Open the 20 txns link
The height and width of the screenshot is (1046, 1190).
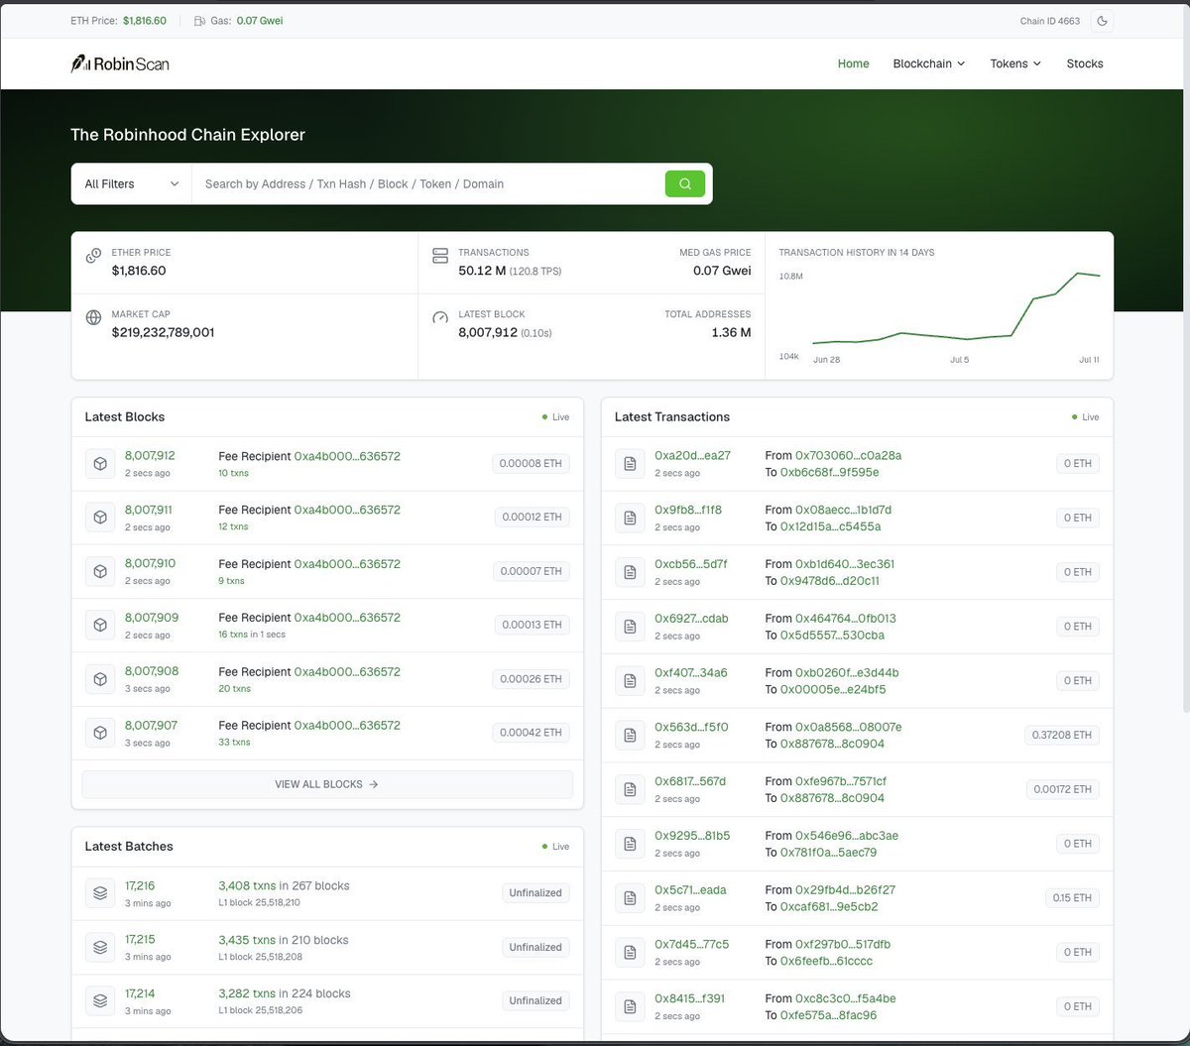click(x=234, y=689)
